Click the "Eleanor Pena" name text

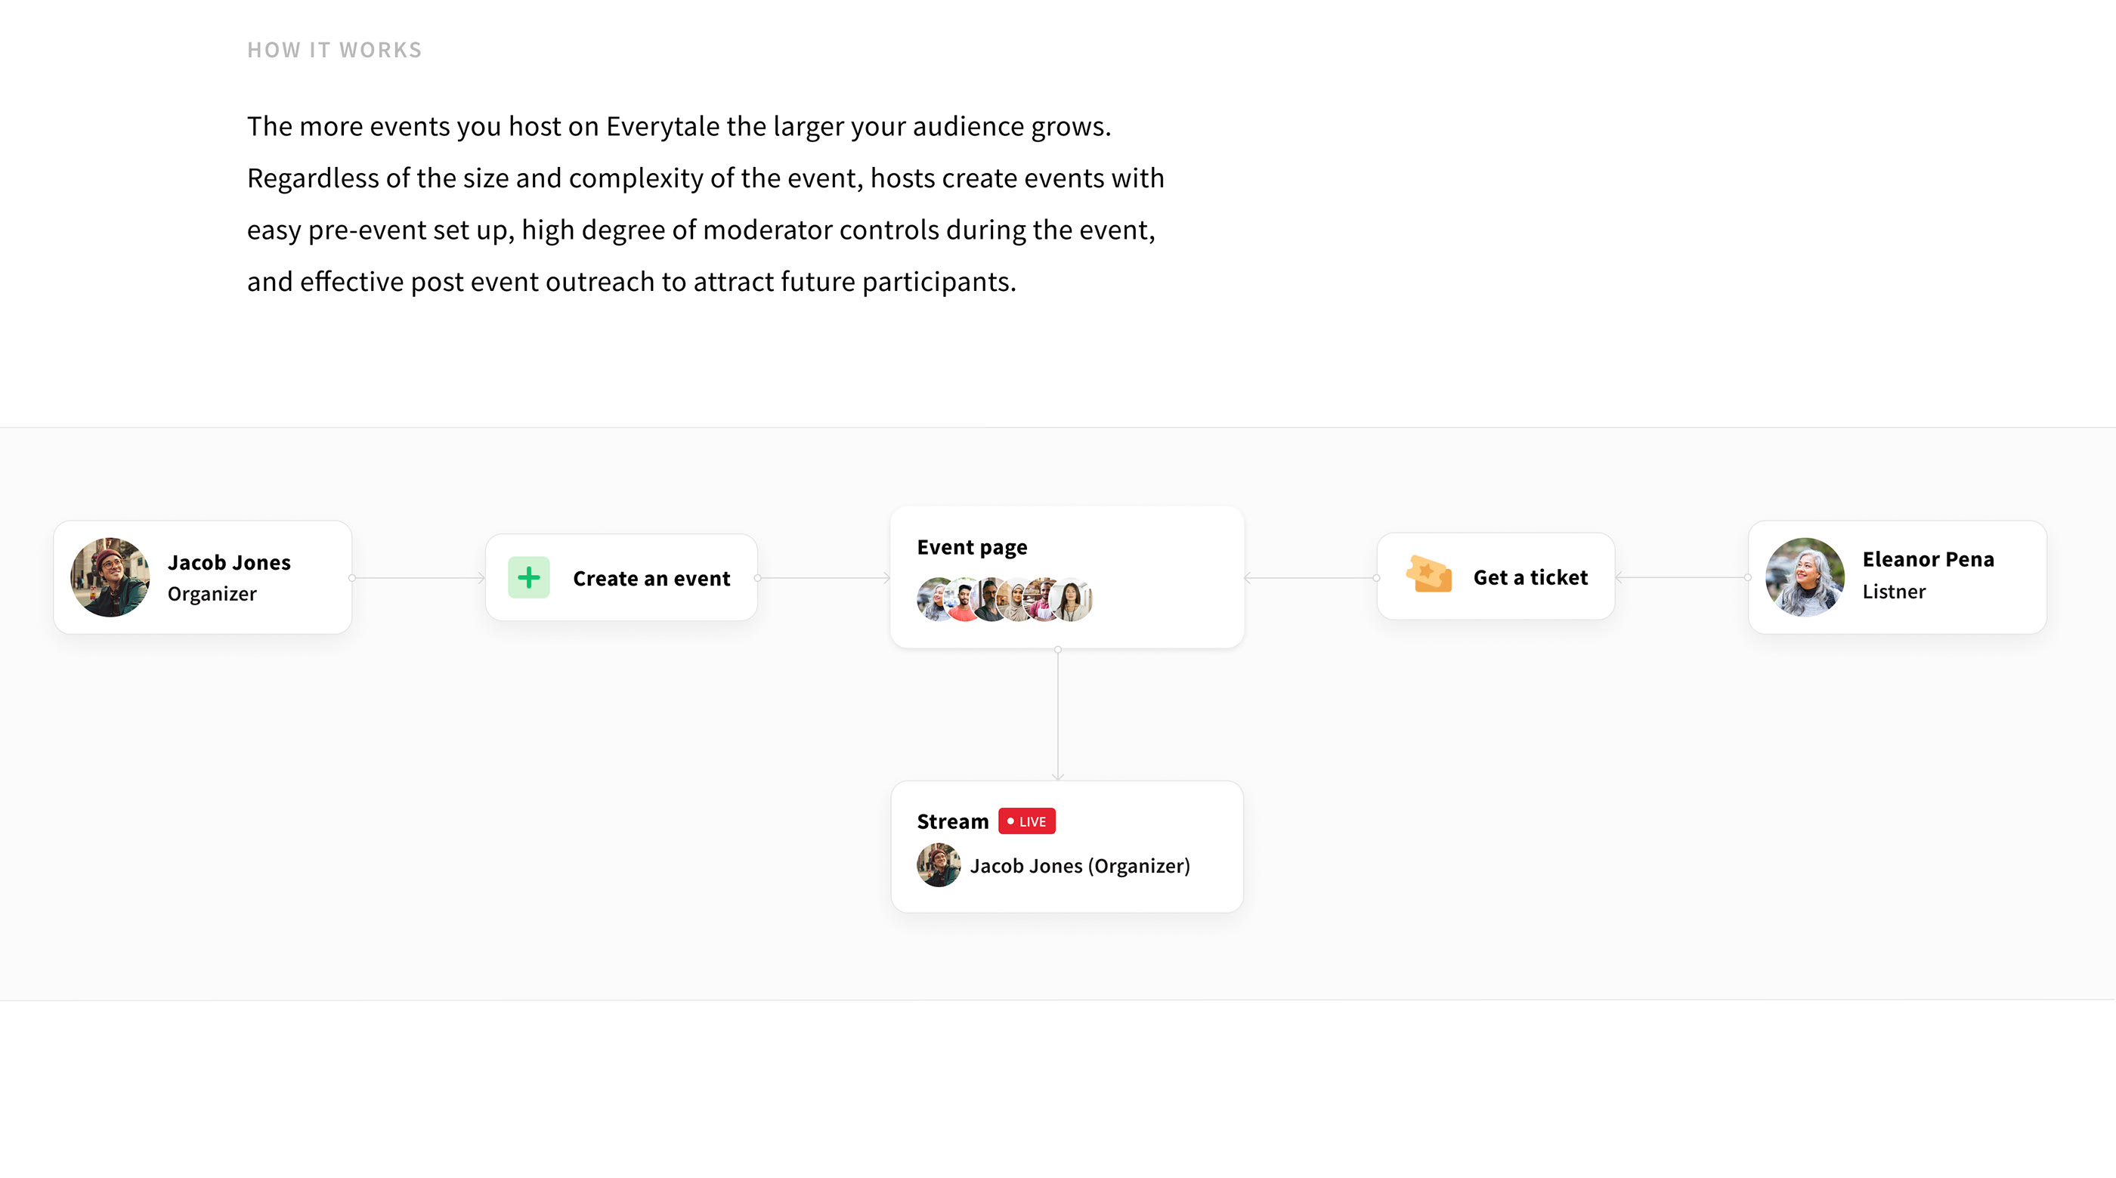pyautogui.click(x=1928, y=559)
